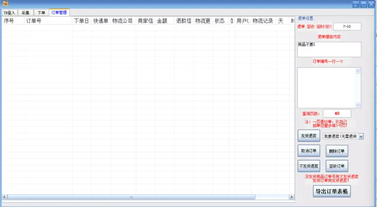Screen dimensions: 377x207
Task: Click the 金额 column header
Action: tap(164, 21)
